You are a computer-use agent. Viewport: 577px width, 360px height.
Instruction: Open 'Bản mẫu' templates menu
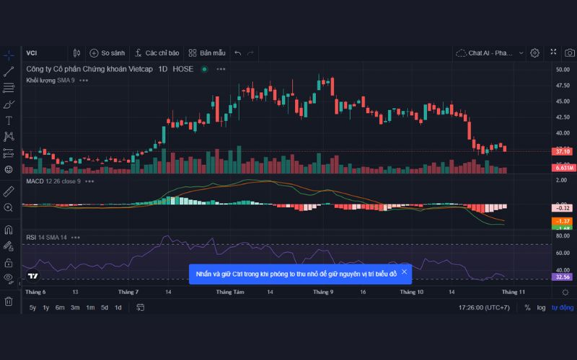(x=207, y=53)
